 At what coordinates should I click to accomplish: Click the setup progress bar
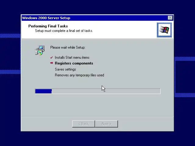click(97, 91)
